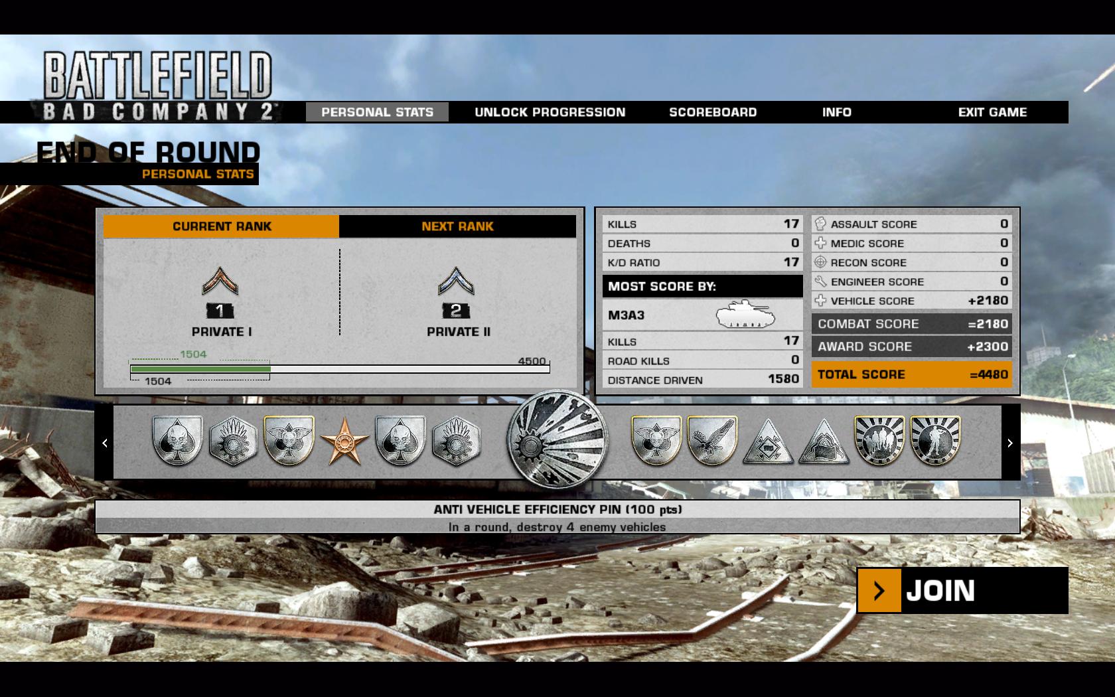Click the Anti Vehicle Efficiency Pin title
1115x697 pixels.
[x=557, y=509]
